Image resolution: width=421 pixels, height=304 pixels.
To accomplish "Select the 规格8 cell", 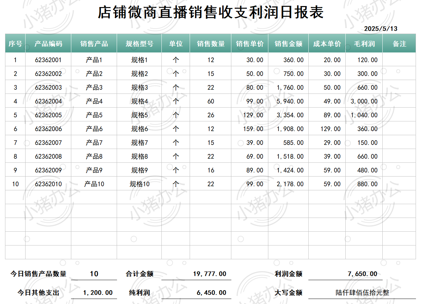I will (x=139, y=156).
